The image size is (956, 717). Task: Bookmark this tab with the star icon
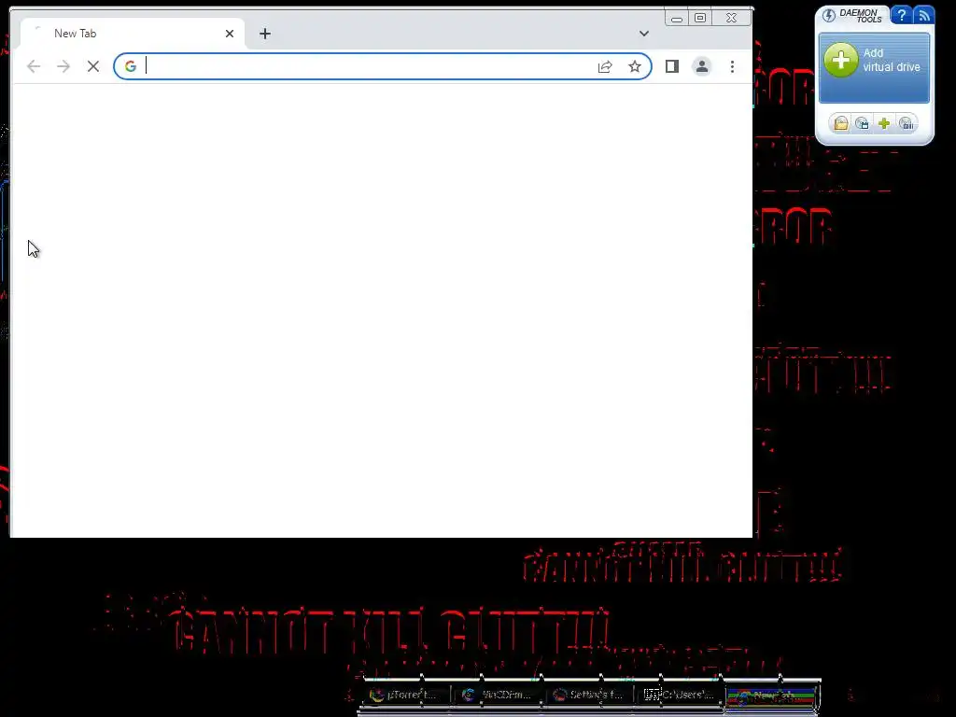[x=635, y=66]
